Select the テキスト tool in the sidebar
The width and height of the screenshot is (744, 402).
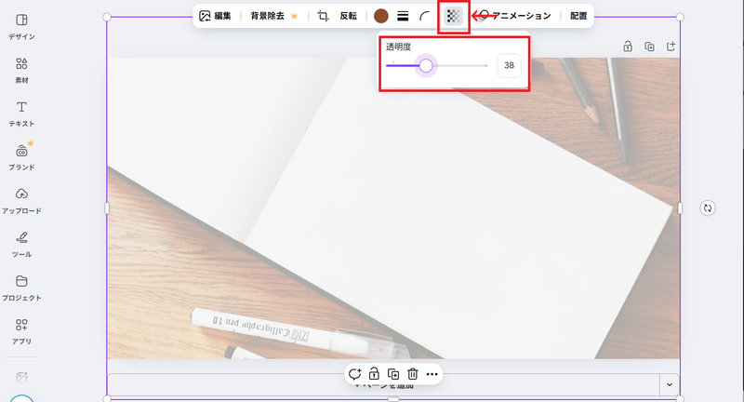tap(21, 114)
